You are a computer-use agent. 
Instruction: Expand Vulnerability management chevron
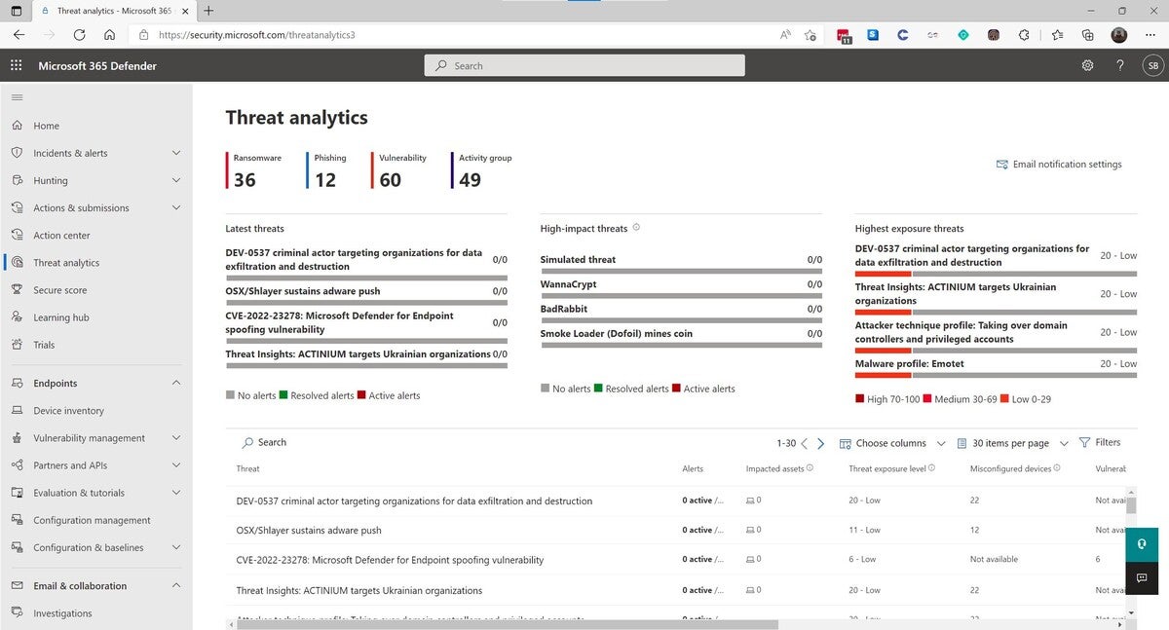(x=176, y=438)
